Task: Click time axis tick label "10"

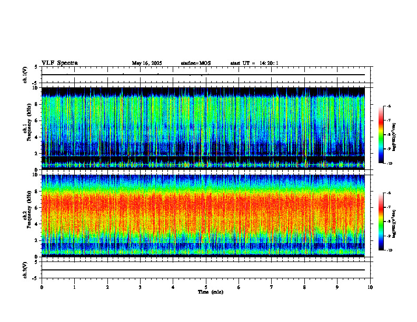Action: [x=370, y=287]
